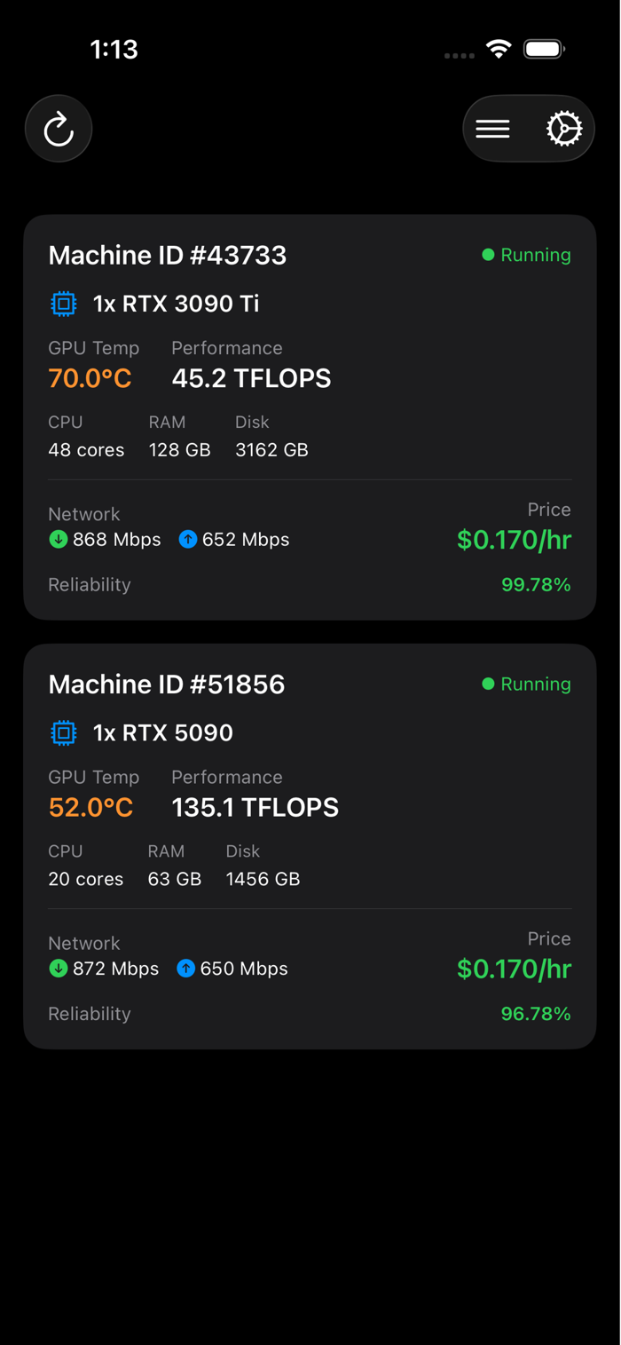This screenshot has width=621, height=1345.
Task: Tap the blue upload arrow beside 650 Mbps
Action: tap(185, 968)
